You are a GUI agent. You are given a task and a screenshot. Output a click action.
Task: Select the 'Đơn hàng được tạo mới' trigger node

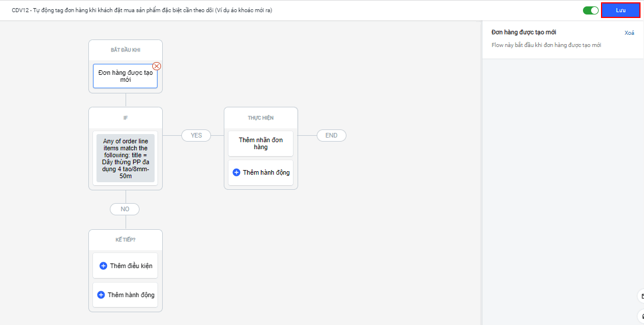click(x=125, y=76)
